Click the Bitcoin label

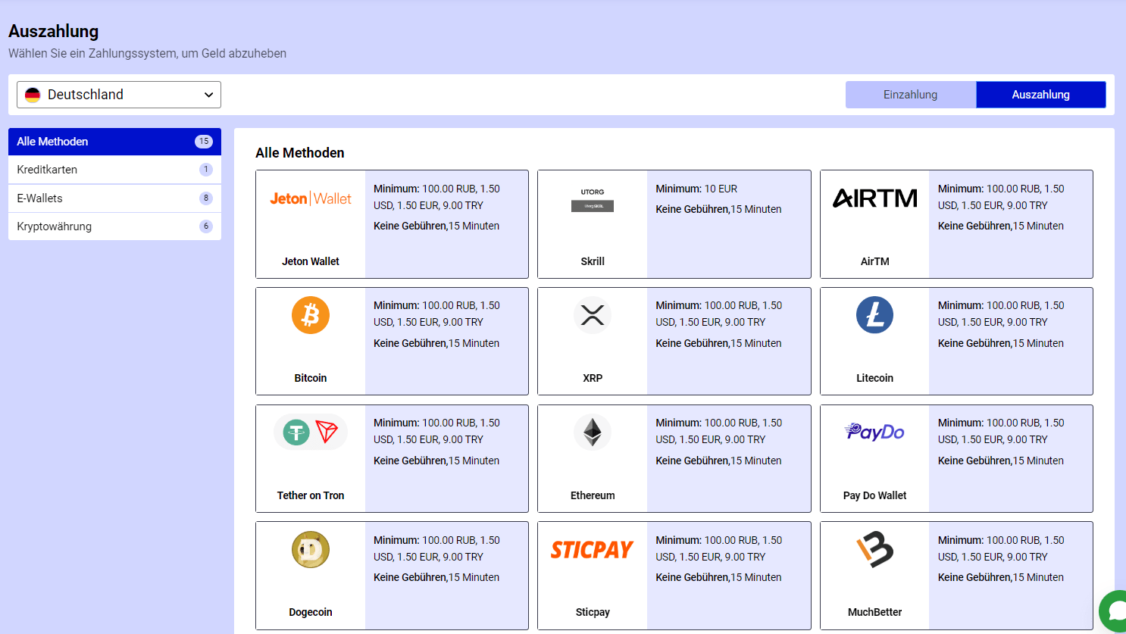coord(311,378)
